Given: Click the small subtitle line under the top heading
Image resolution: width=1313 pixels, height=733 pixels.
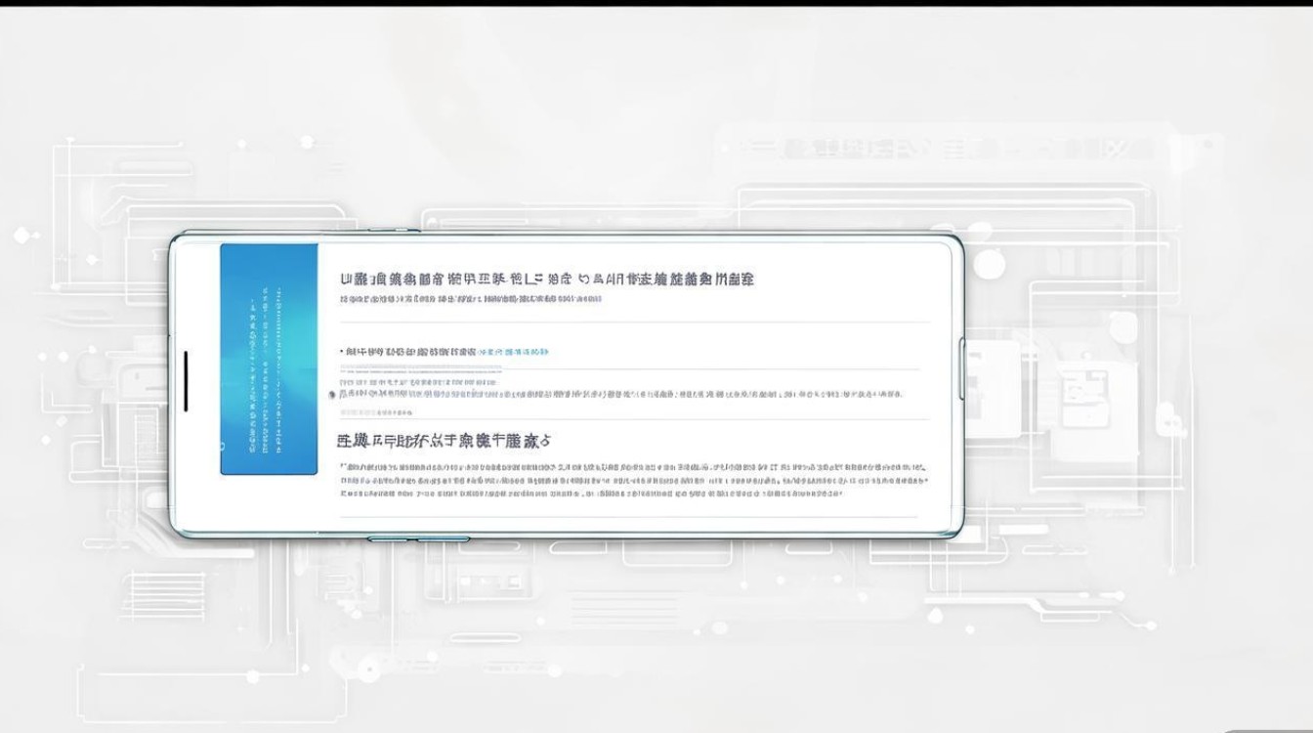Looking at the screenshot, I should point(469,299).
